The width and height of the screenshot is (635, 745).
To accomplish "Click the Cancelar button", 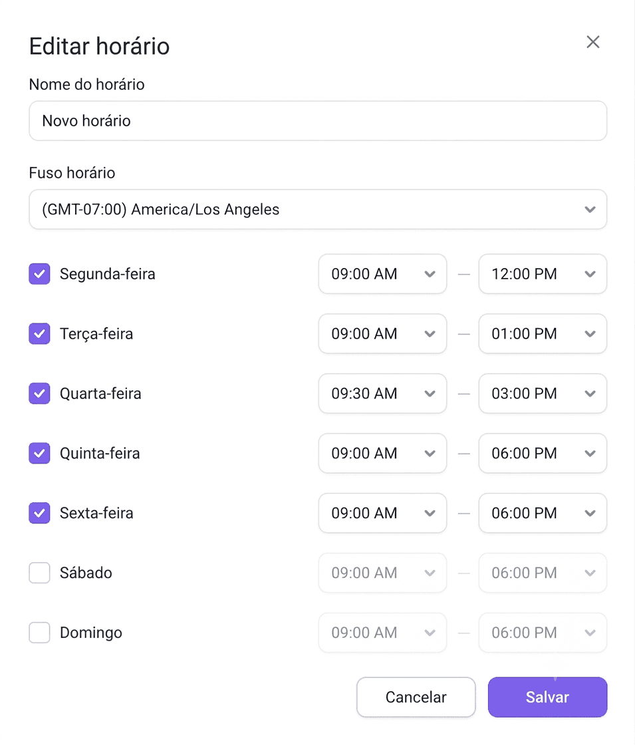I will tap(416, 697).
